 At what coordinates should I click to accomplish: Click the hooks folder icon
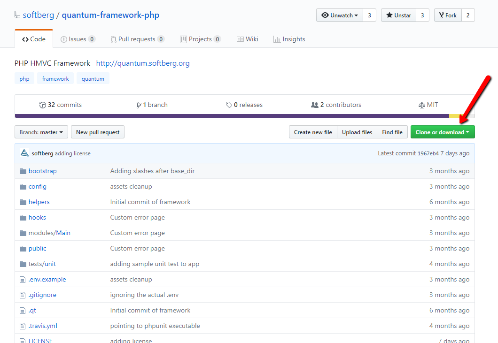tap(23, 218)
